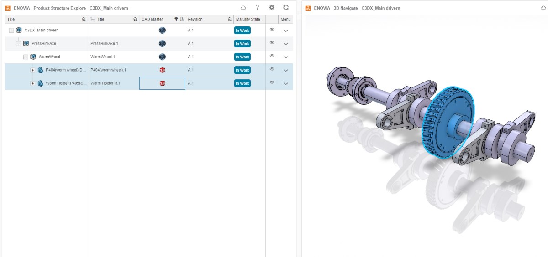
Task: Click the Maturity State column header
Action: [248, 19]
